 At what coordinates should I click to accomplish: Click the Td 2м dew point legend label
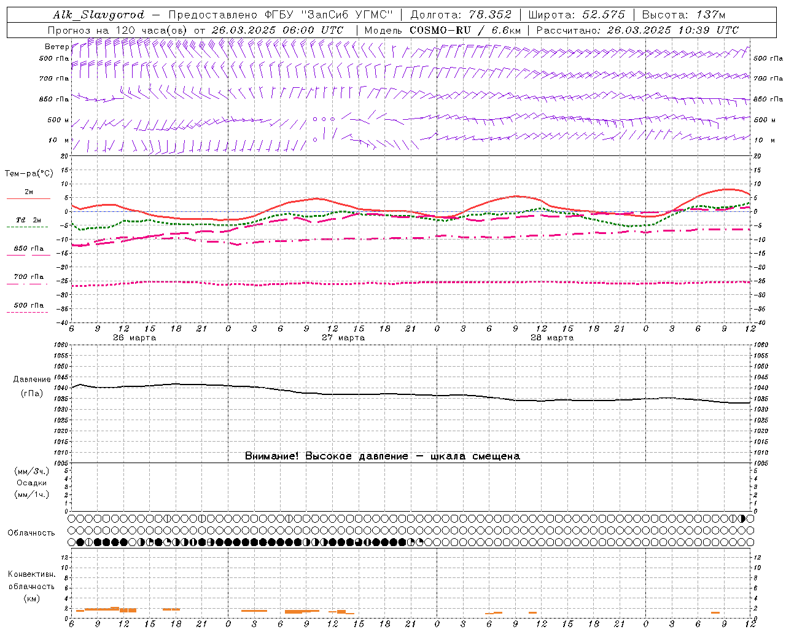[29, 220]
